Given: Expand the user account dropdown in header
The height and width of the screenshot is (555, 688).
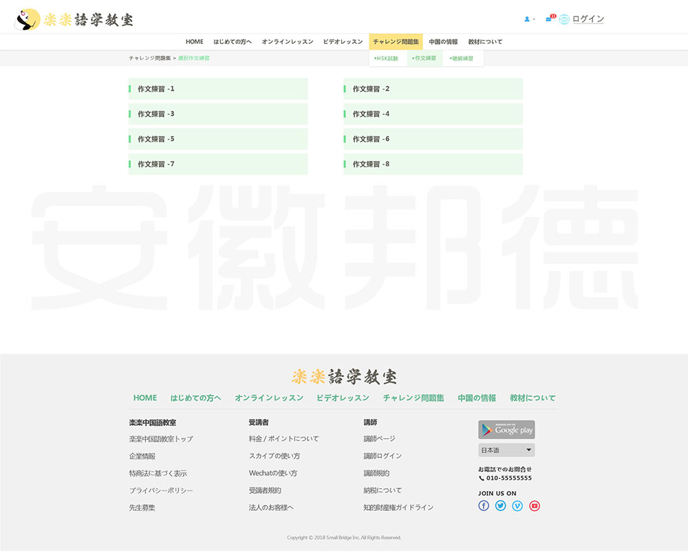Looking at the screenshot, I should tap(529, 19).
